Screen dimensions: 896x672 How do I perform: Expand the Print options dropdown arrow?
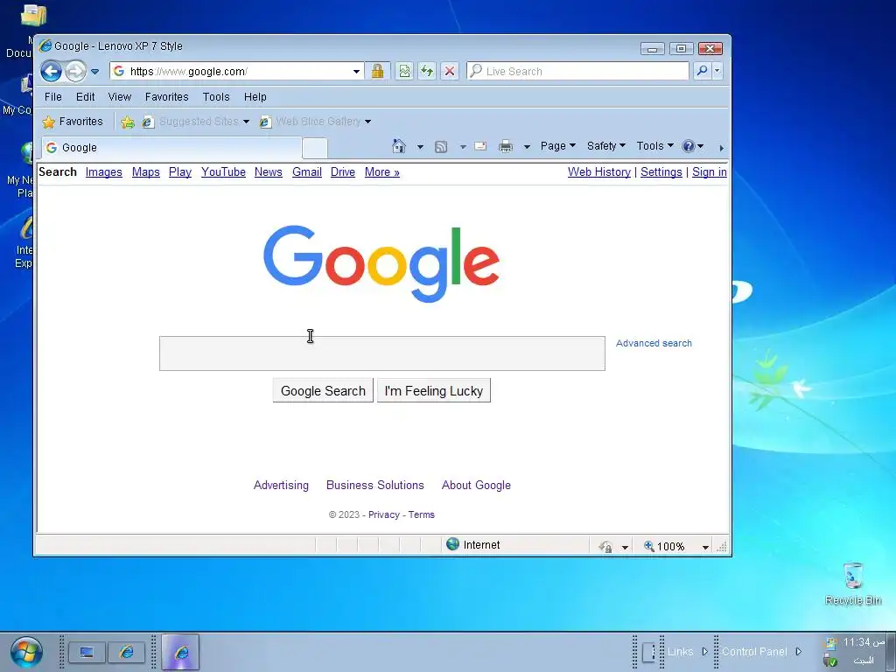(527, 147)
